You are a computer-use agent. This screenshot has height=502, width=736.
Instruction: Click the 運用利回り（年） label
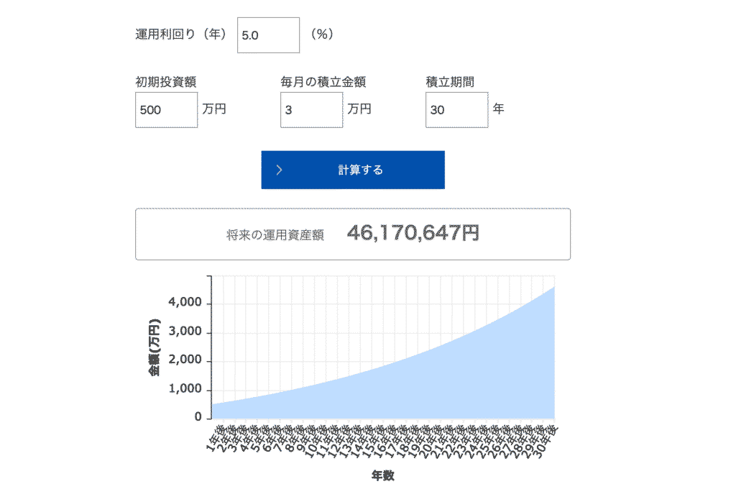pos(181,35)
